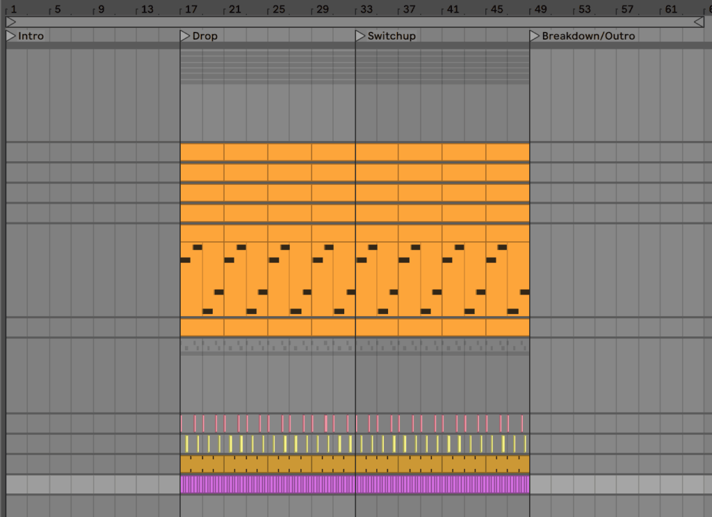Screen dimensions: 712x517
Task: Select the tall orange MIDI-note clip at bar 17
Action: click(x=202, y=271)
